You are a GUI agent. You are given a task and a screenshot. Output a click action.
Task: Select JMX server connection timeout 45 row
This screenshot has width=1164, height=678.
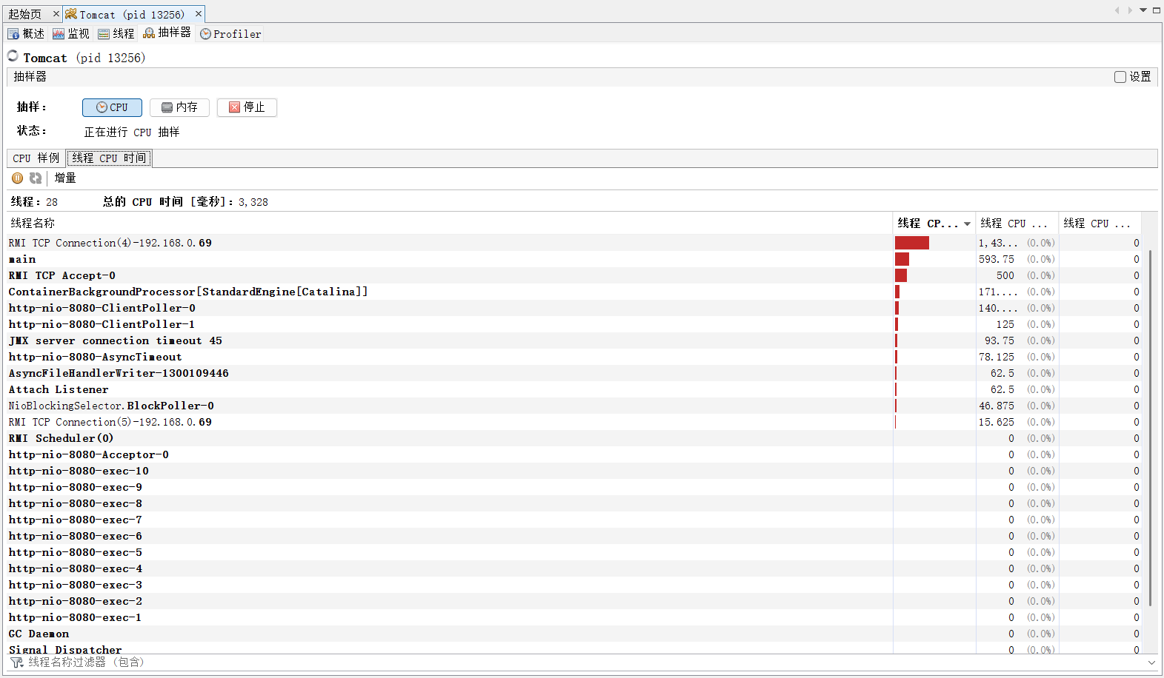[574, 340]
